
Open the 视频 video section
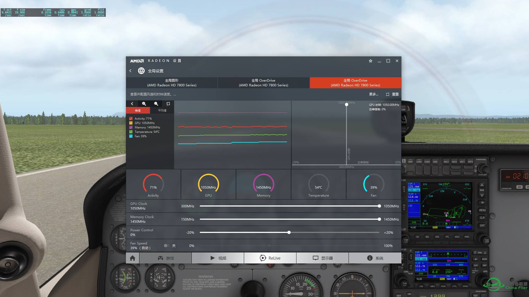pyautogui.click(x=218, y=258)
